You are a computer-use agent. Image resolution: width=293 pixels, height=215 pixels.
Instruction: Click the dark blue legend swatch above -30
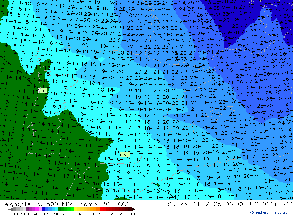tap(43, 209)
